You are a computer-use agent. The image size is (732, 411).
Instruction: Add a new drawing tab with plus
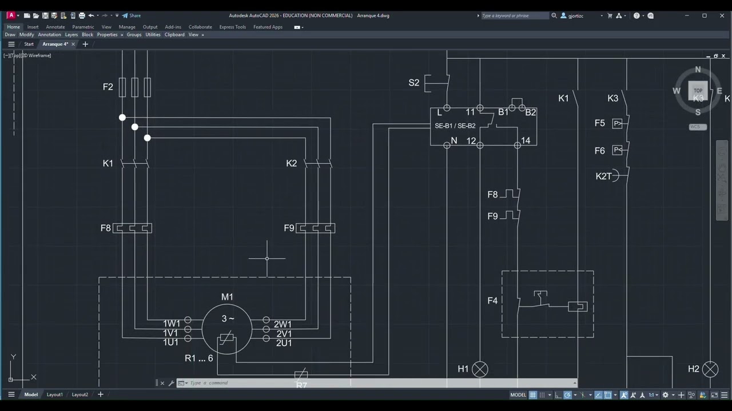[85, 44]
